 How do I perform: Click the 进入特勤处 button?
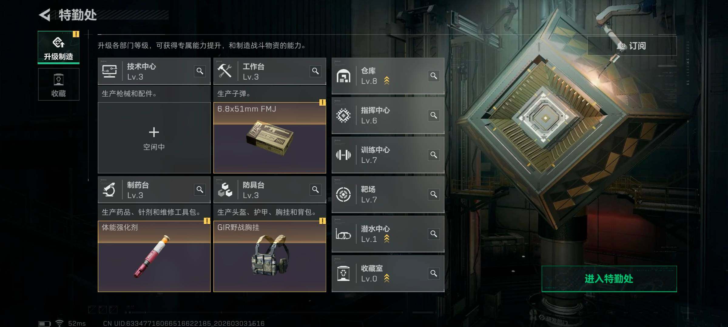[609, 279]
